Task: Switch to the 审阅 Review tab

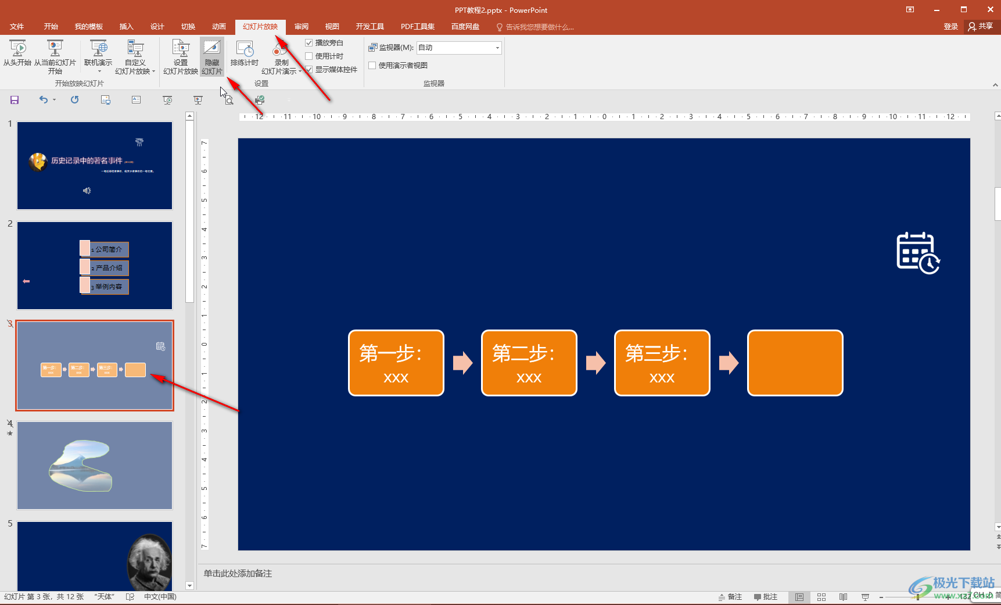Action: click(302, 27)
